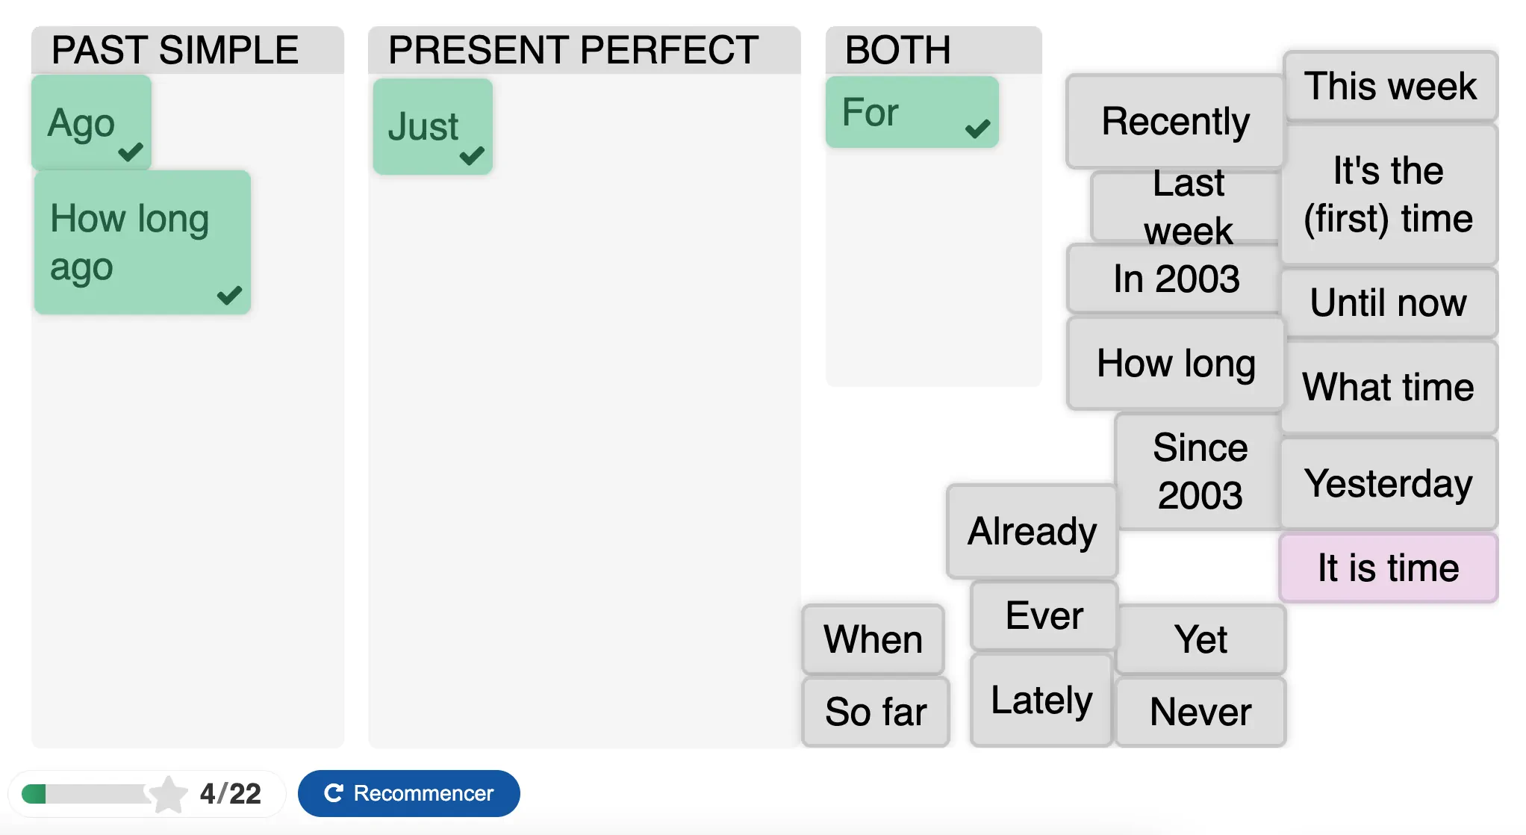Click the highlighted 'It is time' card
The image size is (1526, 835).
(1389, 568)
